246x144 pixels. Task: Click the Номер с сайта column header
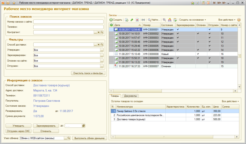pos(229,25)
